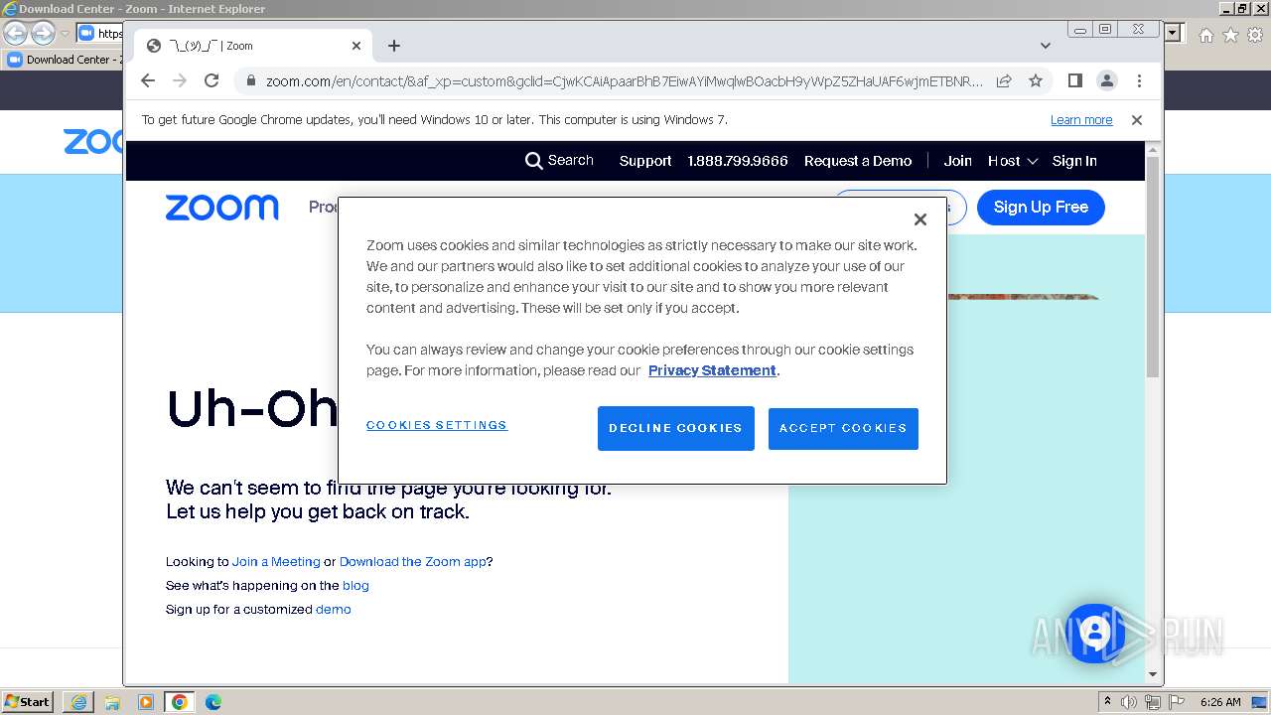The width and height of the screenshot is (1271, 715).
Task: Open Learn more link on update notice
Action: click(x=1081, y=120)
